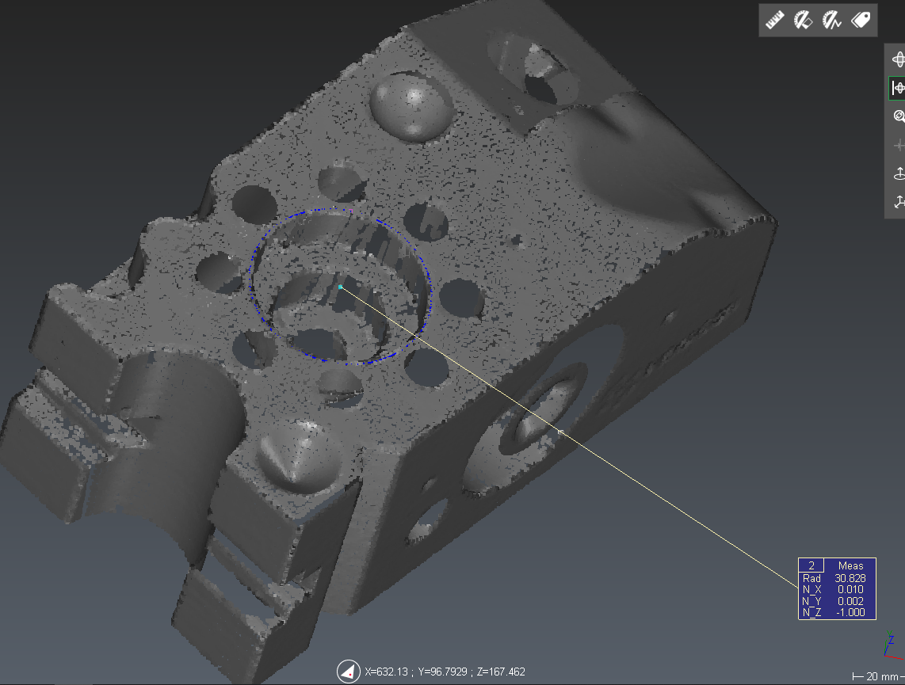Click the colored axis triad in corner
This screenshot has height=685, width=905.
(891, 645)
